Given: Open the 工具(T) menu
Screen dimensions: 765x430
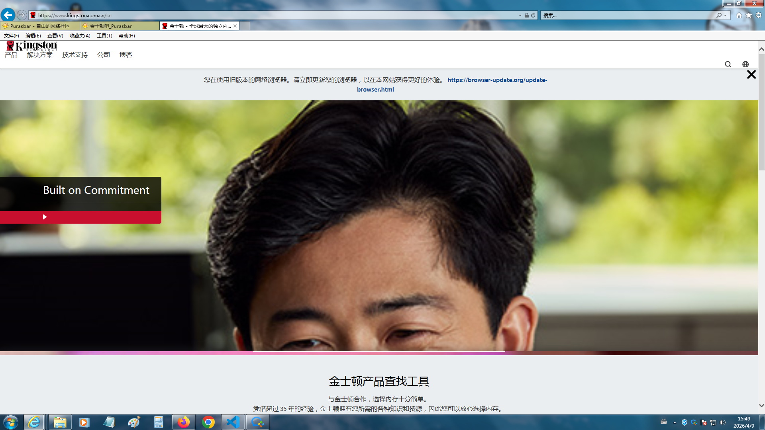Looking at the screenshot, I should [104, 35].
